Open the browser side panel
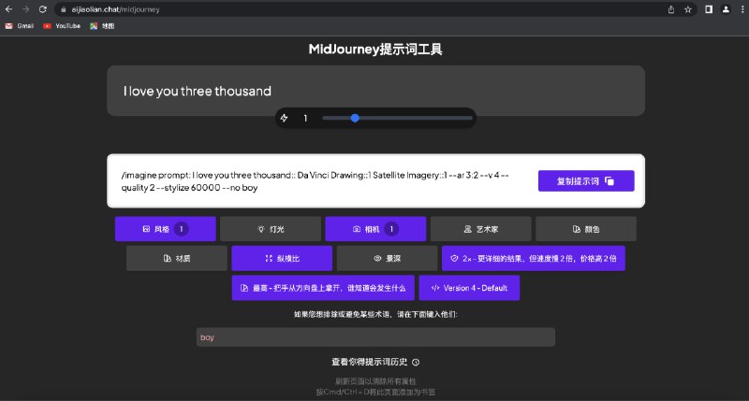This screenshot has width=749, height=401. point(709,9)
